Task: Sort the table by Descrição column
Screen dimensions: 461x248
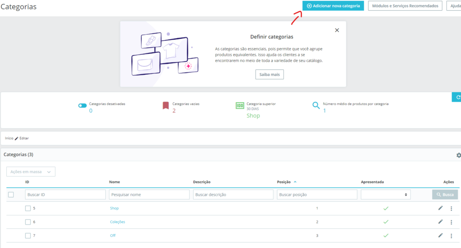Action: coord(202,182)
